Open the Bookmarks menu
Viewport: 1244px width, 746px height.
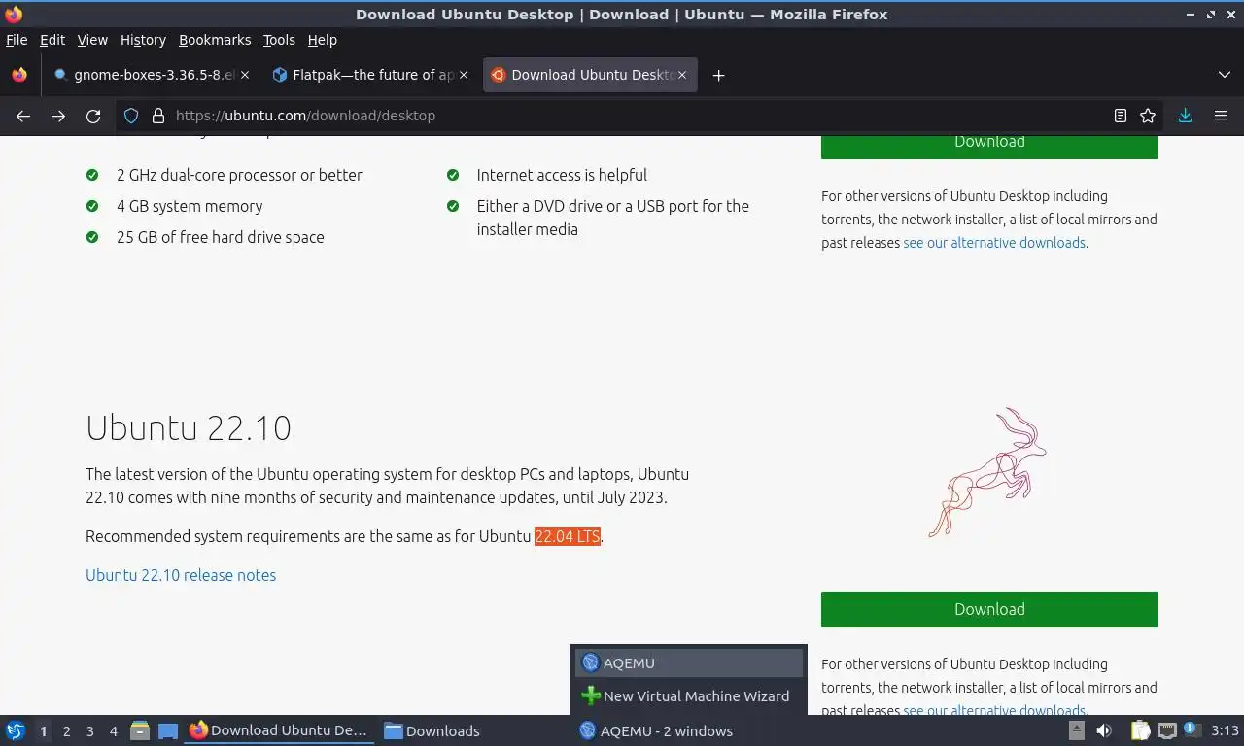(x=215, y=40)
